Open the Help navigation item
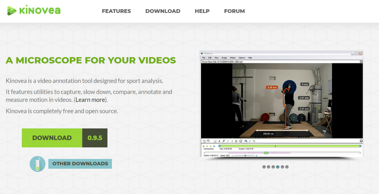The width and height of the screenshot is (379, 194). pos(202,11)
